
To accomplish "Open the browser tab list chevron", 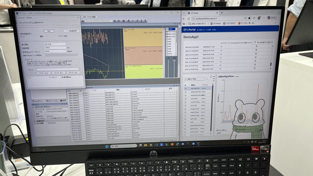I will point(184,13).
